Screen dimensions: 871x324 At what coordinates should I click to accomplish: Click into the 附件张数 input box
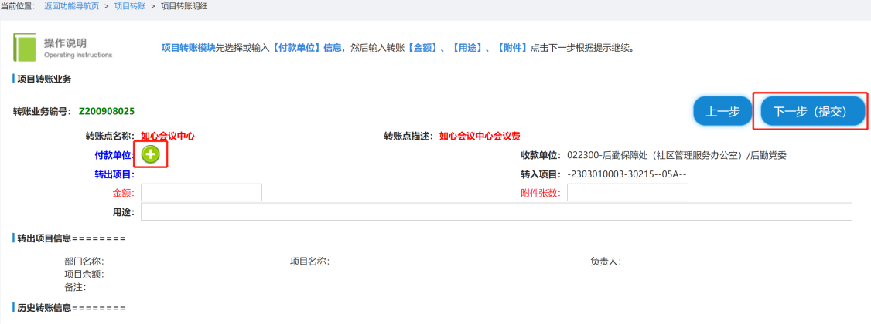(x=627, y=193)
